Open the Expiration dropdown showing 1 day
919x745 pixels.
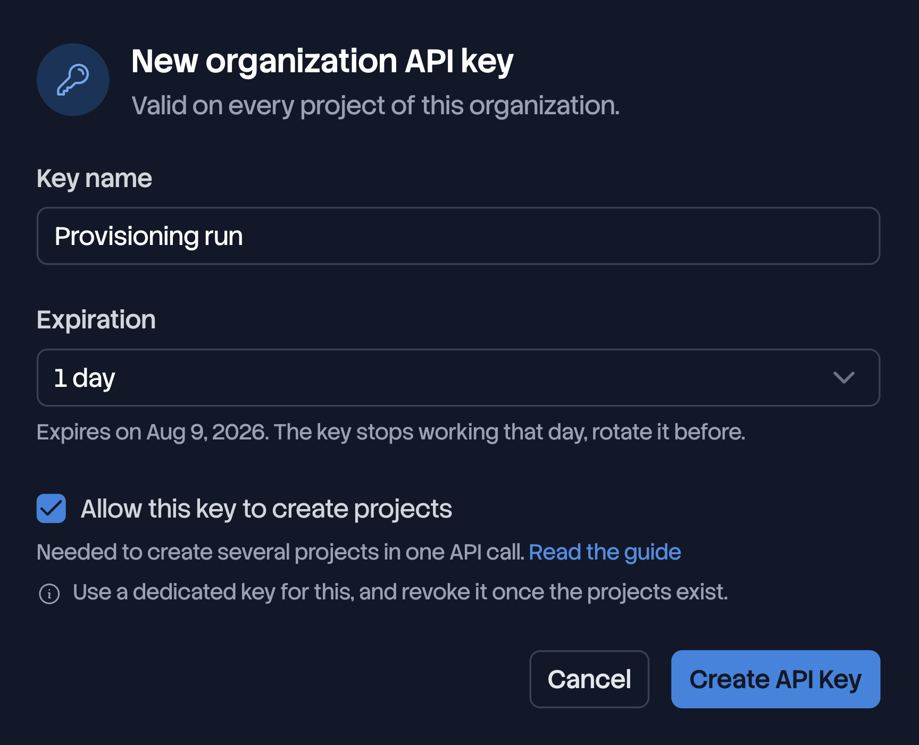click(458, 378)
